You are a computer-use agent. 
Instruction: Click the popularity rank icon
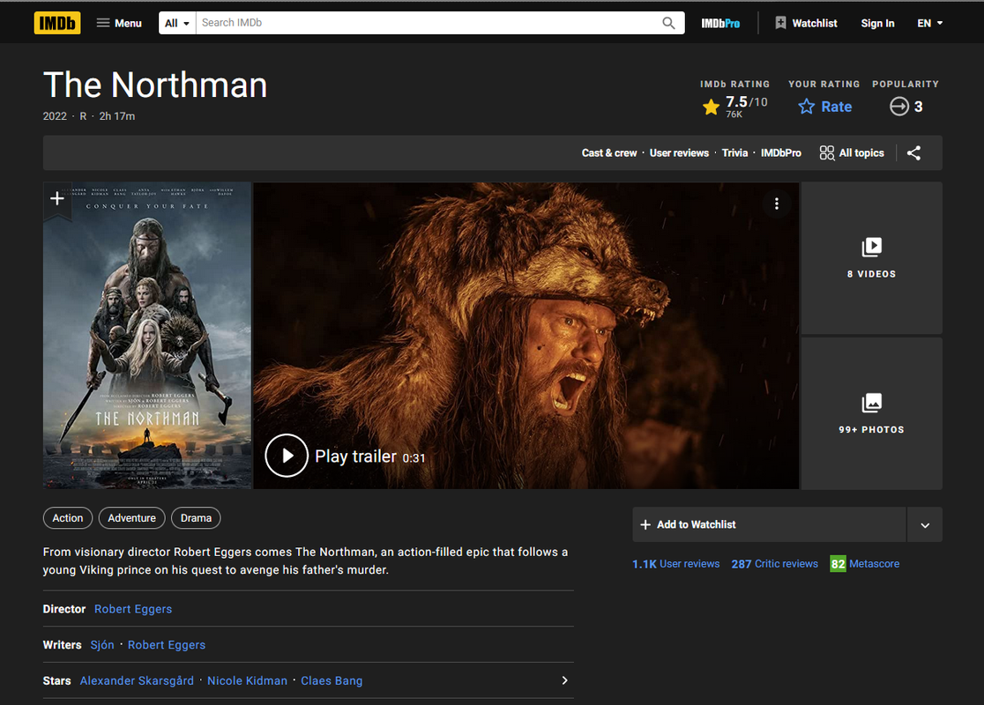coord(899,107)
